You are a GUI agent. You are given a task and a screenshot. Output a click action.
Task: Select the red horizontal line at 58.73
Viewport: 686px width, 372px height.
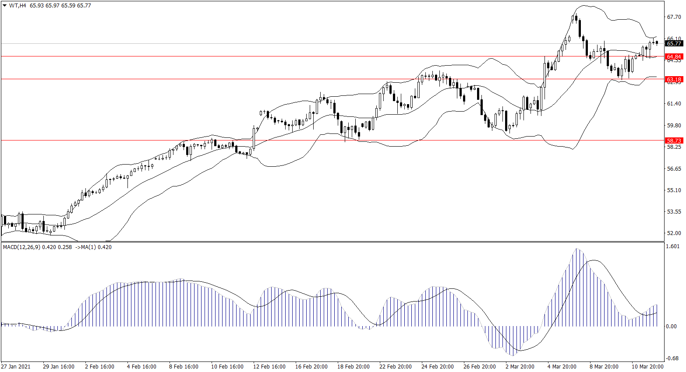131,140
